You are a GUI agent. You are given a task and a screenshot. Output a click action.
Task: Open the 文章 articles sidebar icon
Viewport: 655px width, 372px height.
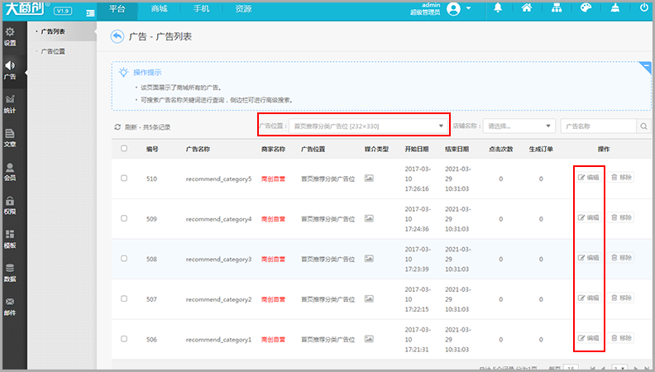[x=10, y=138]
